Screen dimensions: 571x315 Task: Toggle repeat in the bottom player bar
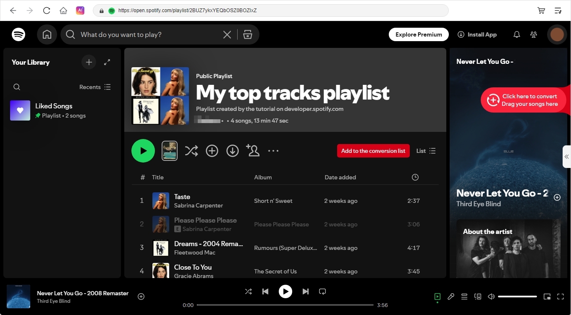point(322,291)
